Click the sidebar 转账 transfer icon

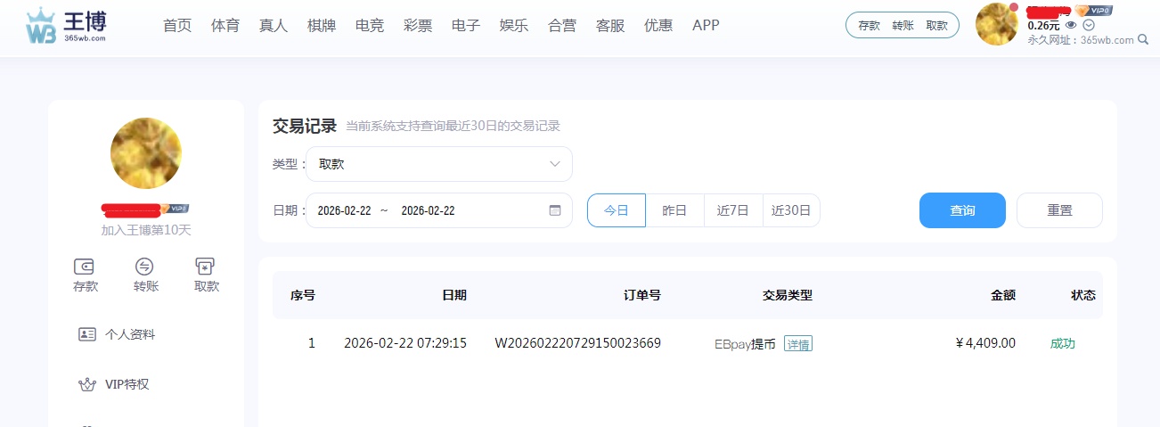(x=145, y=267)
